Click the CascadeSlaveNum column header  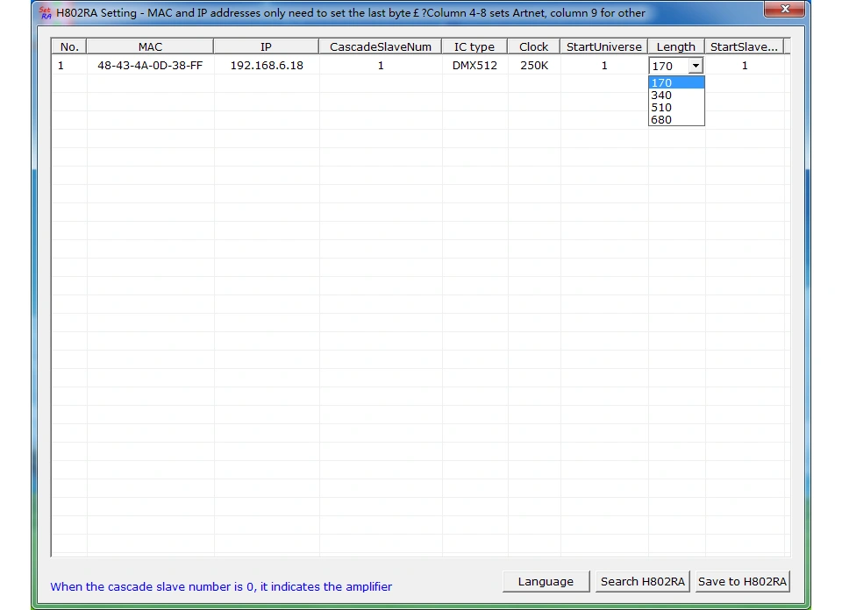380,46
